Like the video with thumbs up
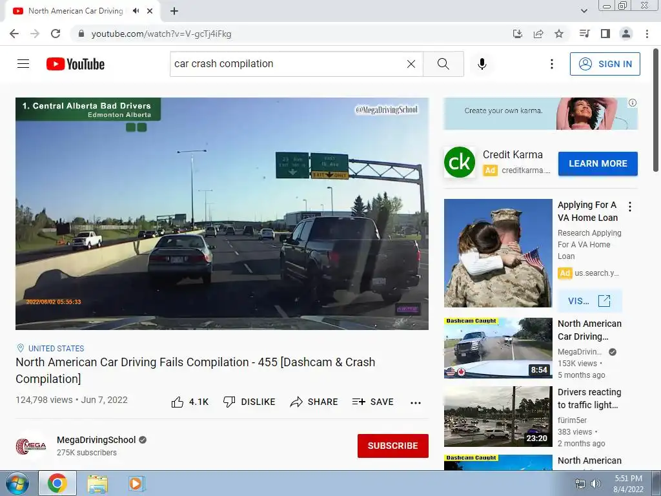The image size is (661, 496). [x=190, y=402]
